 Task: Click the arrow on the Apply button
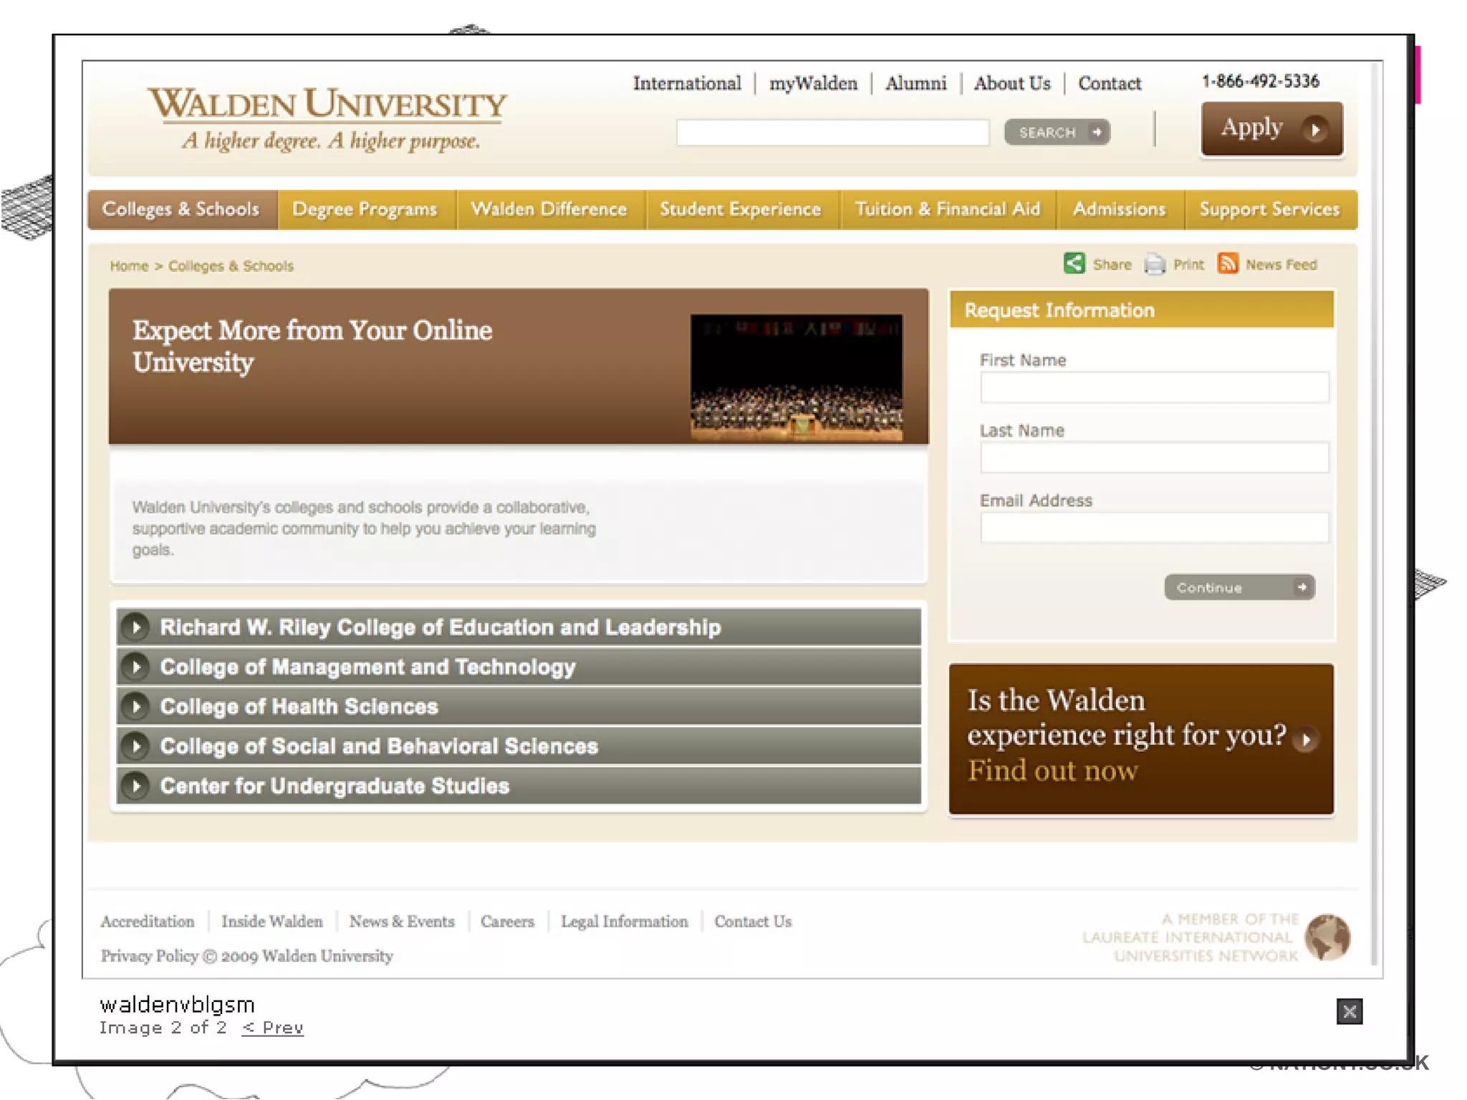(x=1315, y=130)
